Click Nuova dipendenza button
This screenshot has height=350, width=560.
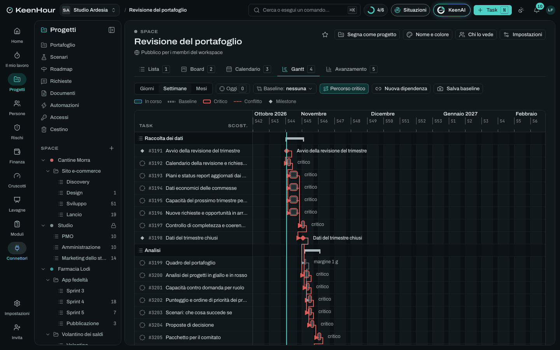coord(401,89)
